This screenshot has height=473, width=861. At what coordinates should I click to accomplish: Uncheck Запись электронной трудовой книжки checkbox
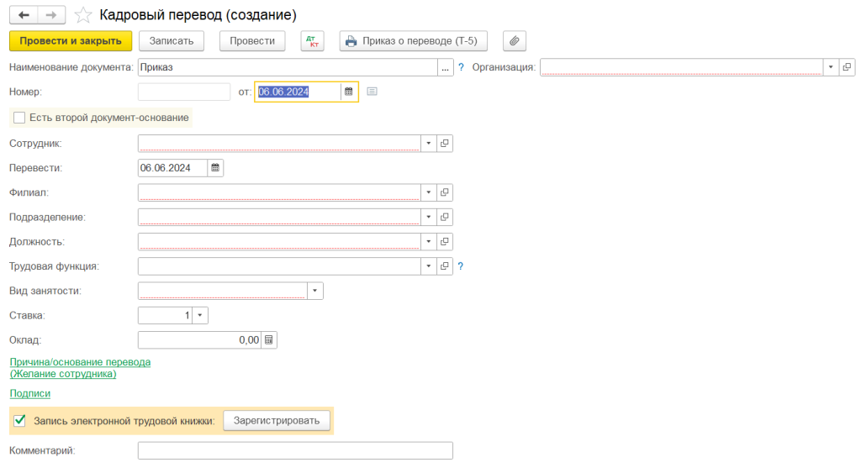pyautogui.click(x=20, y=420)
